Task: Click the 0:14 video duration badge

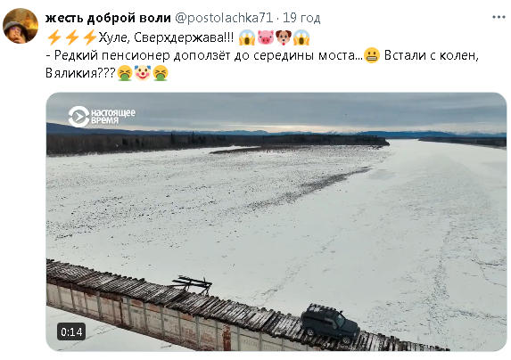Action: coord(71,331)
